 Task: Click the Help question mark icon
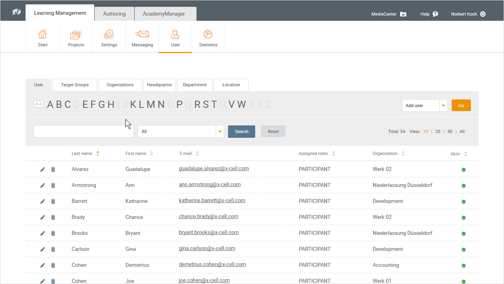[435, 14]
